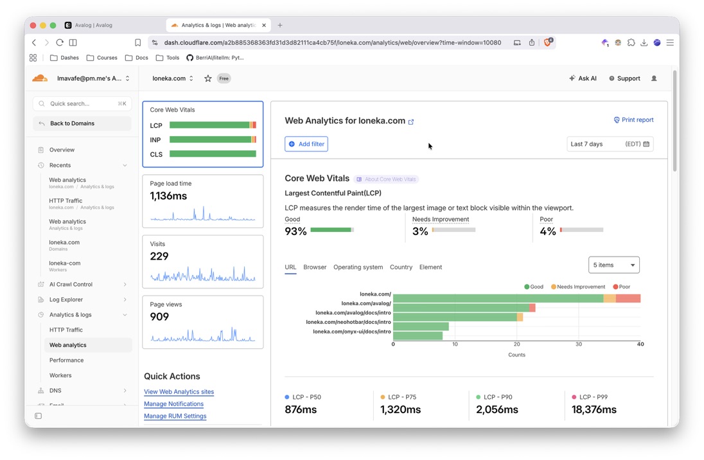The image size is (704, 460).
Task: Click the calendar icon in date range
Action: [646, 144]
